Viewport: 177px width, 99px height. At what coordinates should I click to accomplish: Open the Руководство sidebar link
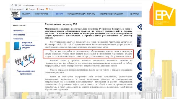19,35
